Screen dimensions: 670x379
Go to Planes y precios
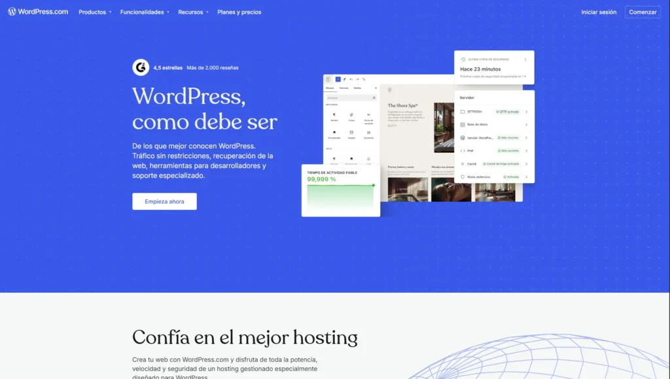[x=239, y=12]
